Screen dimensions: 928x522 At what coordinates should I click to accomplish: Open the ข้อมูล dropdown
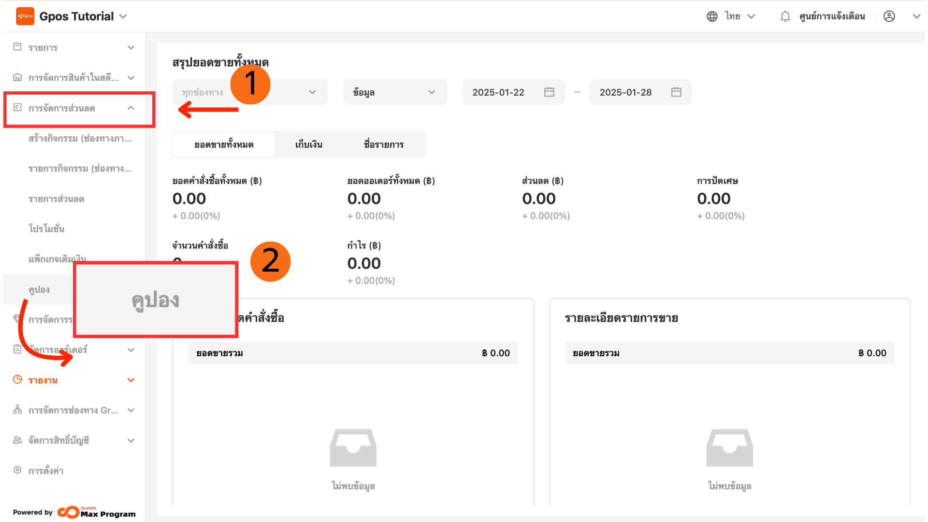click(x=394, y=92)
